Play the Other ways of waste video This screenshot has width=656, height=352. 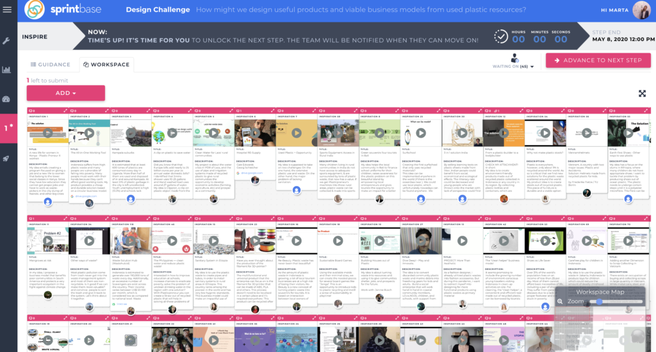pyautogui.click(x=89, y=240)
